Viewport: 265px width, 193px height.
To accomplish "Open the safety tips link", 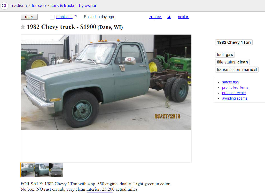I will click(x=230, y=82).
